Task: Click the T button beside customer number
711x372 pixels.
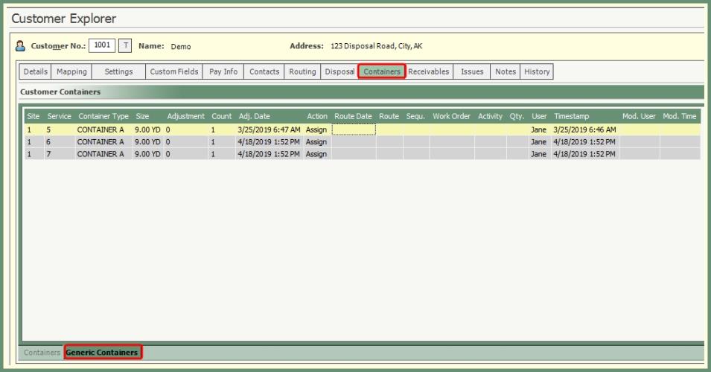Action: click(x=125, y=45)
